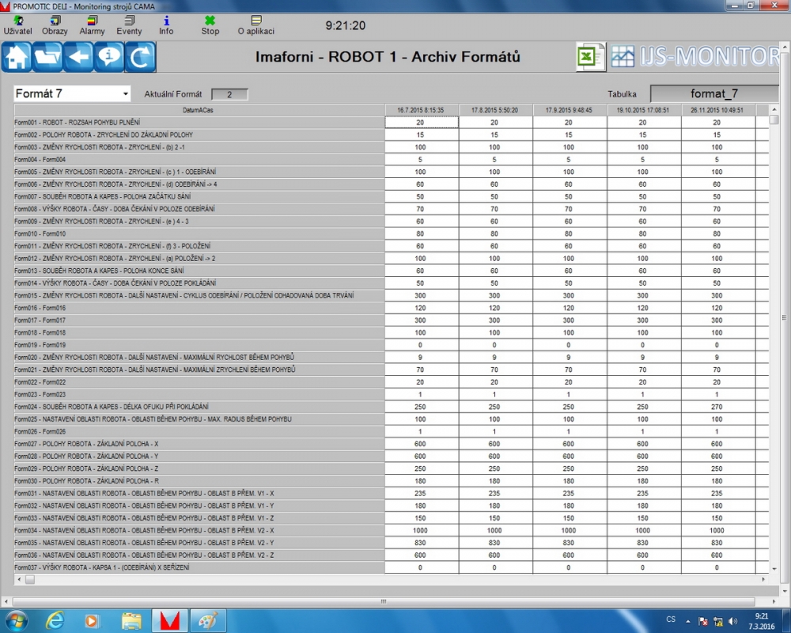Expand the Formát 7 dropdown
The width and height of the screenshot is (791, 633).
[125, 94]
